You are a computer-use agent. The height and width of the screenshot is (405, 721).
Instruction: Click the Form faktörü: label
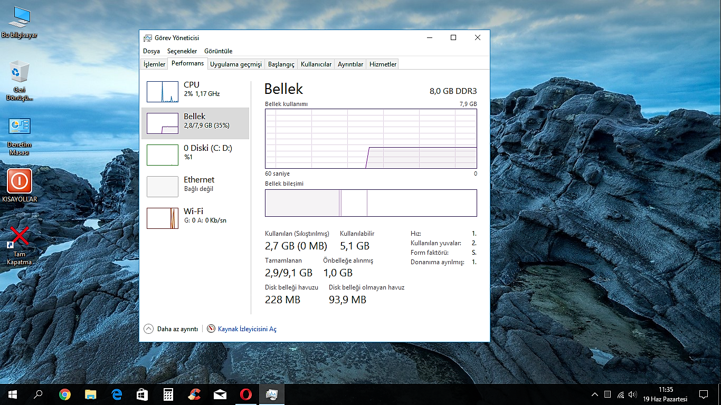429,253
